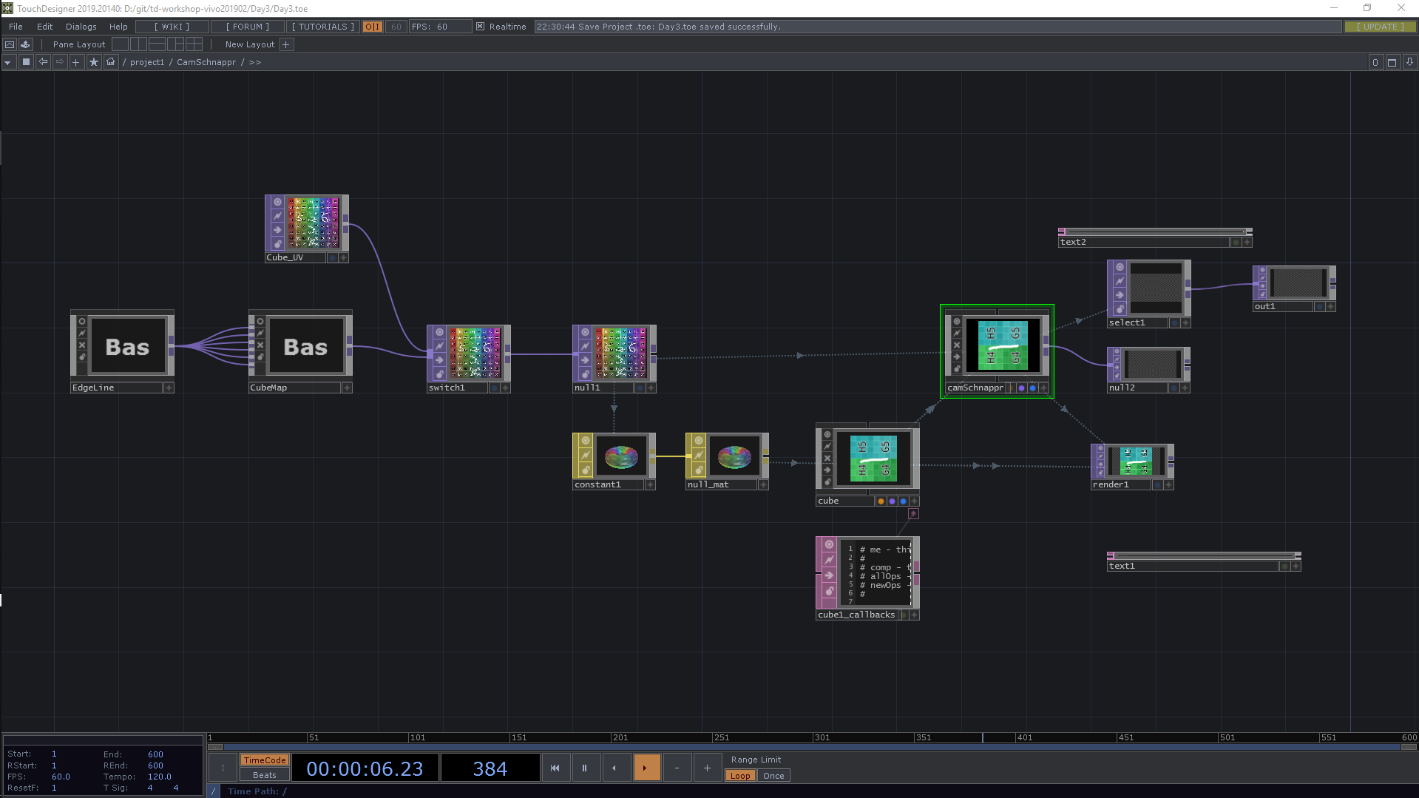Click the TUTORIALS button
The image size is (1419, 798).
(x=322, y=27)
